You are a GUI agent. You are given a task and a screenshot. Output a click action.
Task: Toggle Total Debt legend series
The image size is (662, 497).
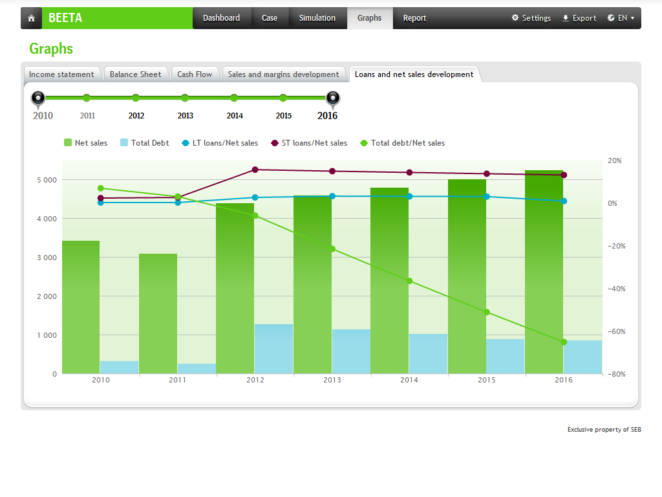point(144,143)
